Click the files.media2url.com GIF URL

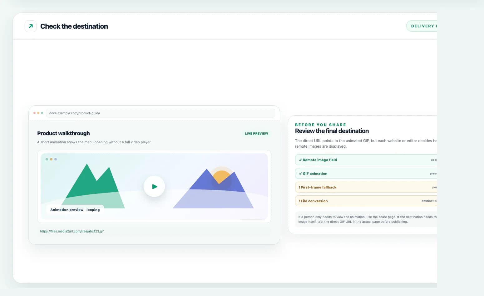[x=72, y=231]
